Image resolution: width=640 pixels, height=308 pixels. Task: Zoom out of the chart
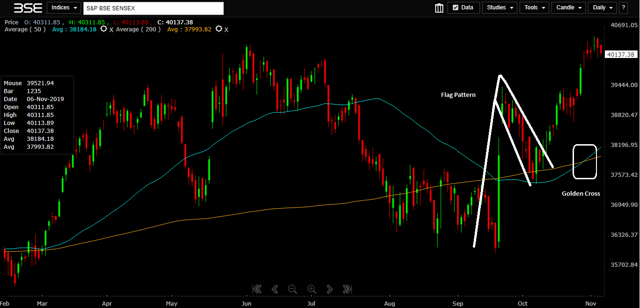pos(293,289)
